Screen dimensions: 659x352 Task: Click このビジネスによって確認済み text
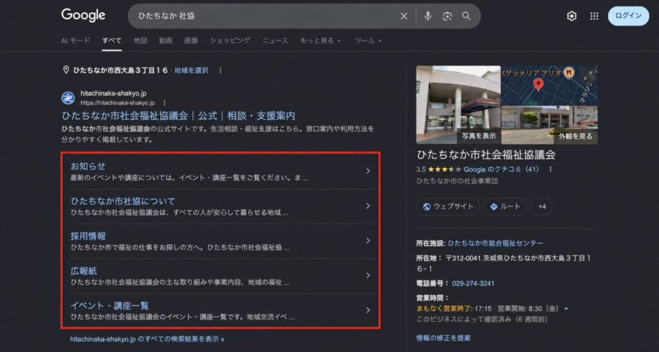click(482, 319)
